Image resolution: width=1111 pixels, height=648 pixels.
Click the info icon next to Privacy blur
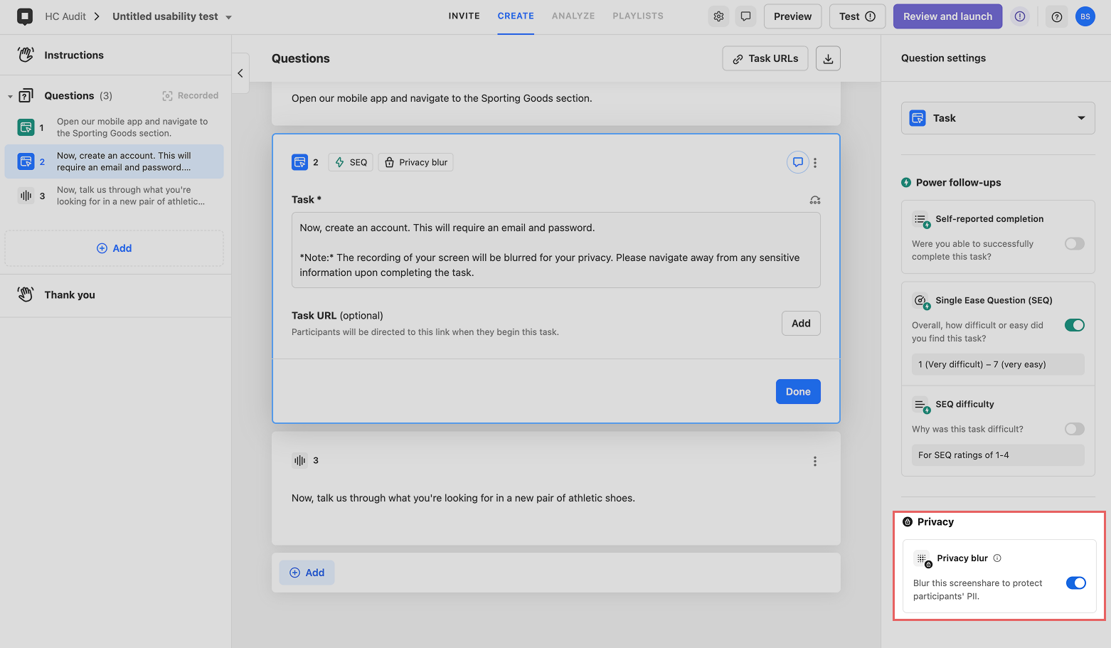point(997,558)
